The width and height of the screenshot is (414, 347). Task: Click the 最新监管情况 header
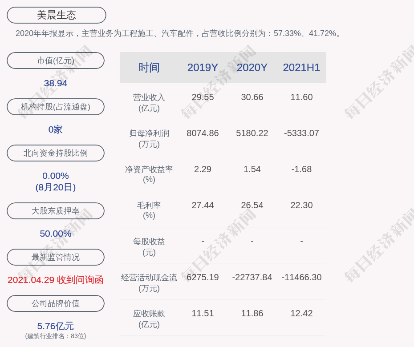tap(56, 257)
